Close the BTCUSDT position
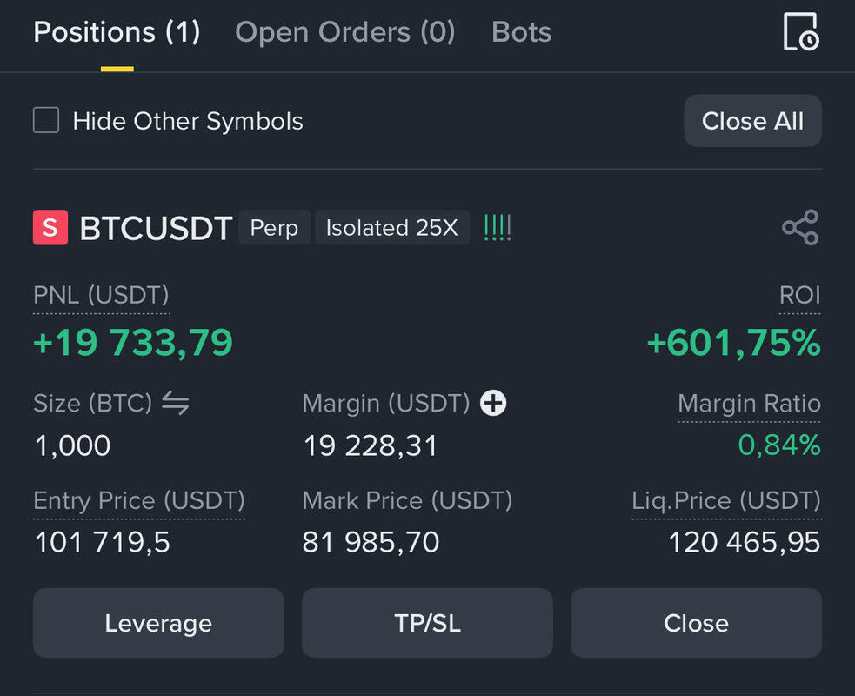 pyautogui.click(x=696, y=623)
